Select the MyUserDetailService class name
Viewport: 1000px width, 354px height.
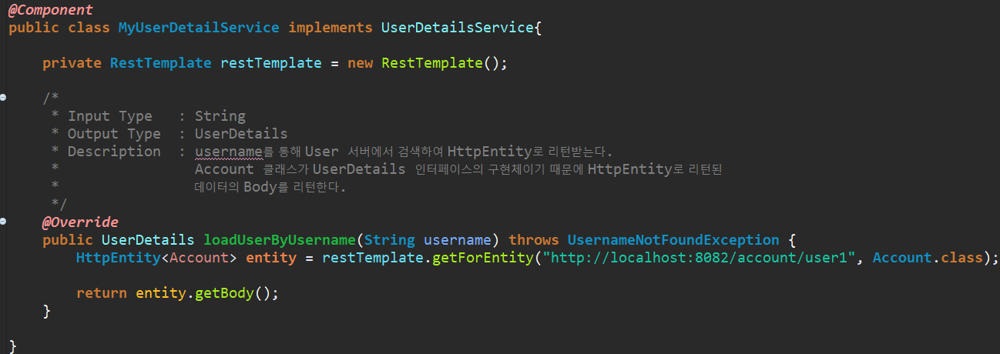click(198, 28)
